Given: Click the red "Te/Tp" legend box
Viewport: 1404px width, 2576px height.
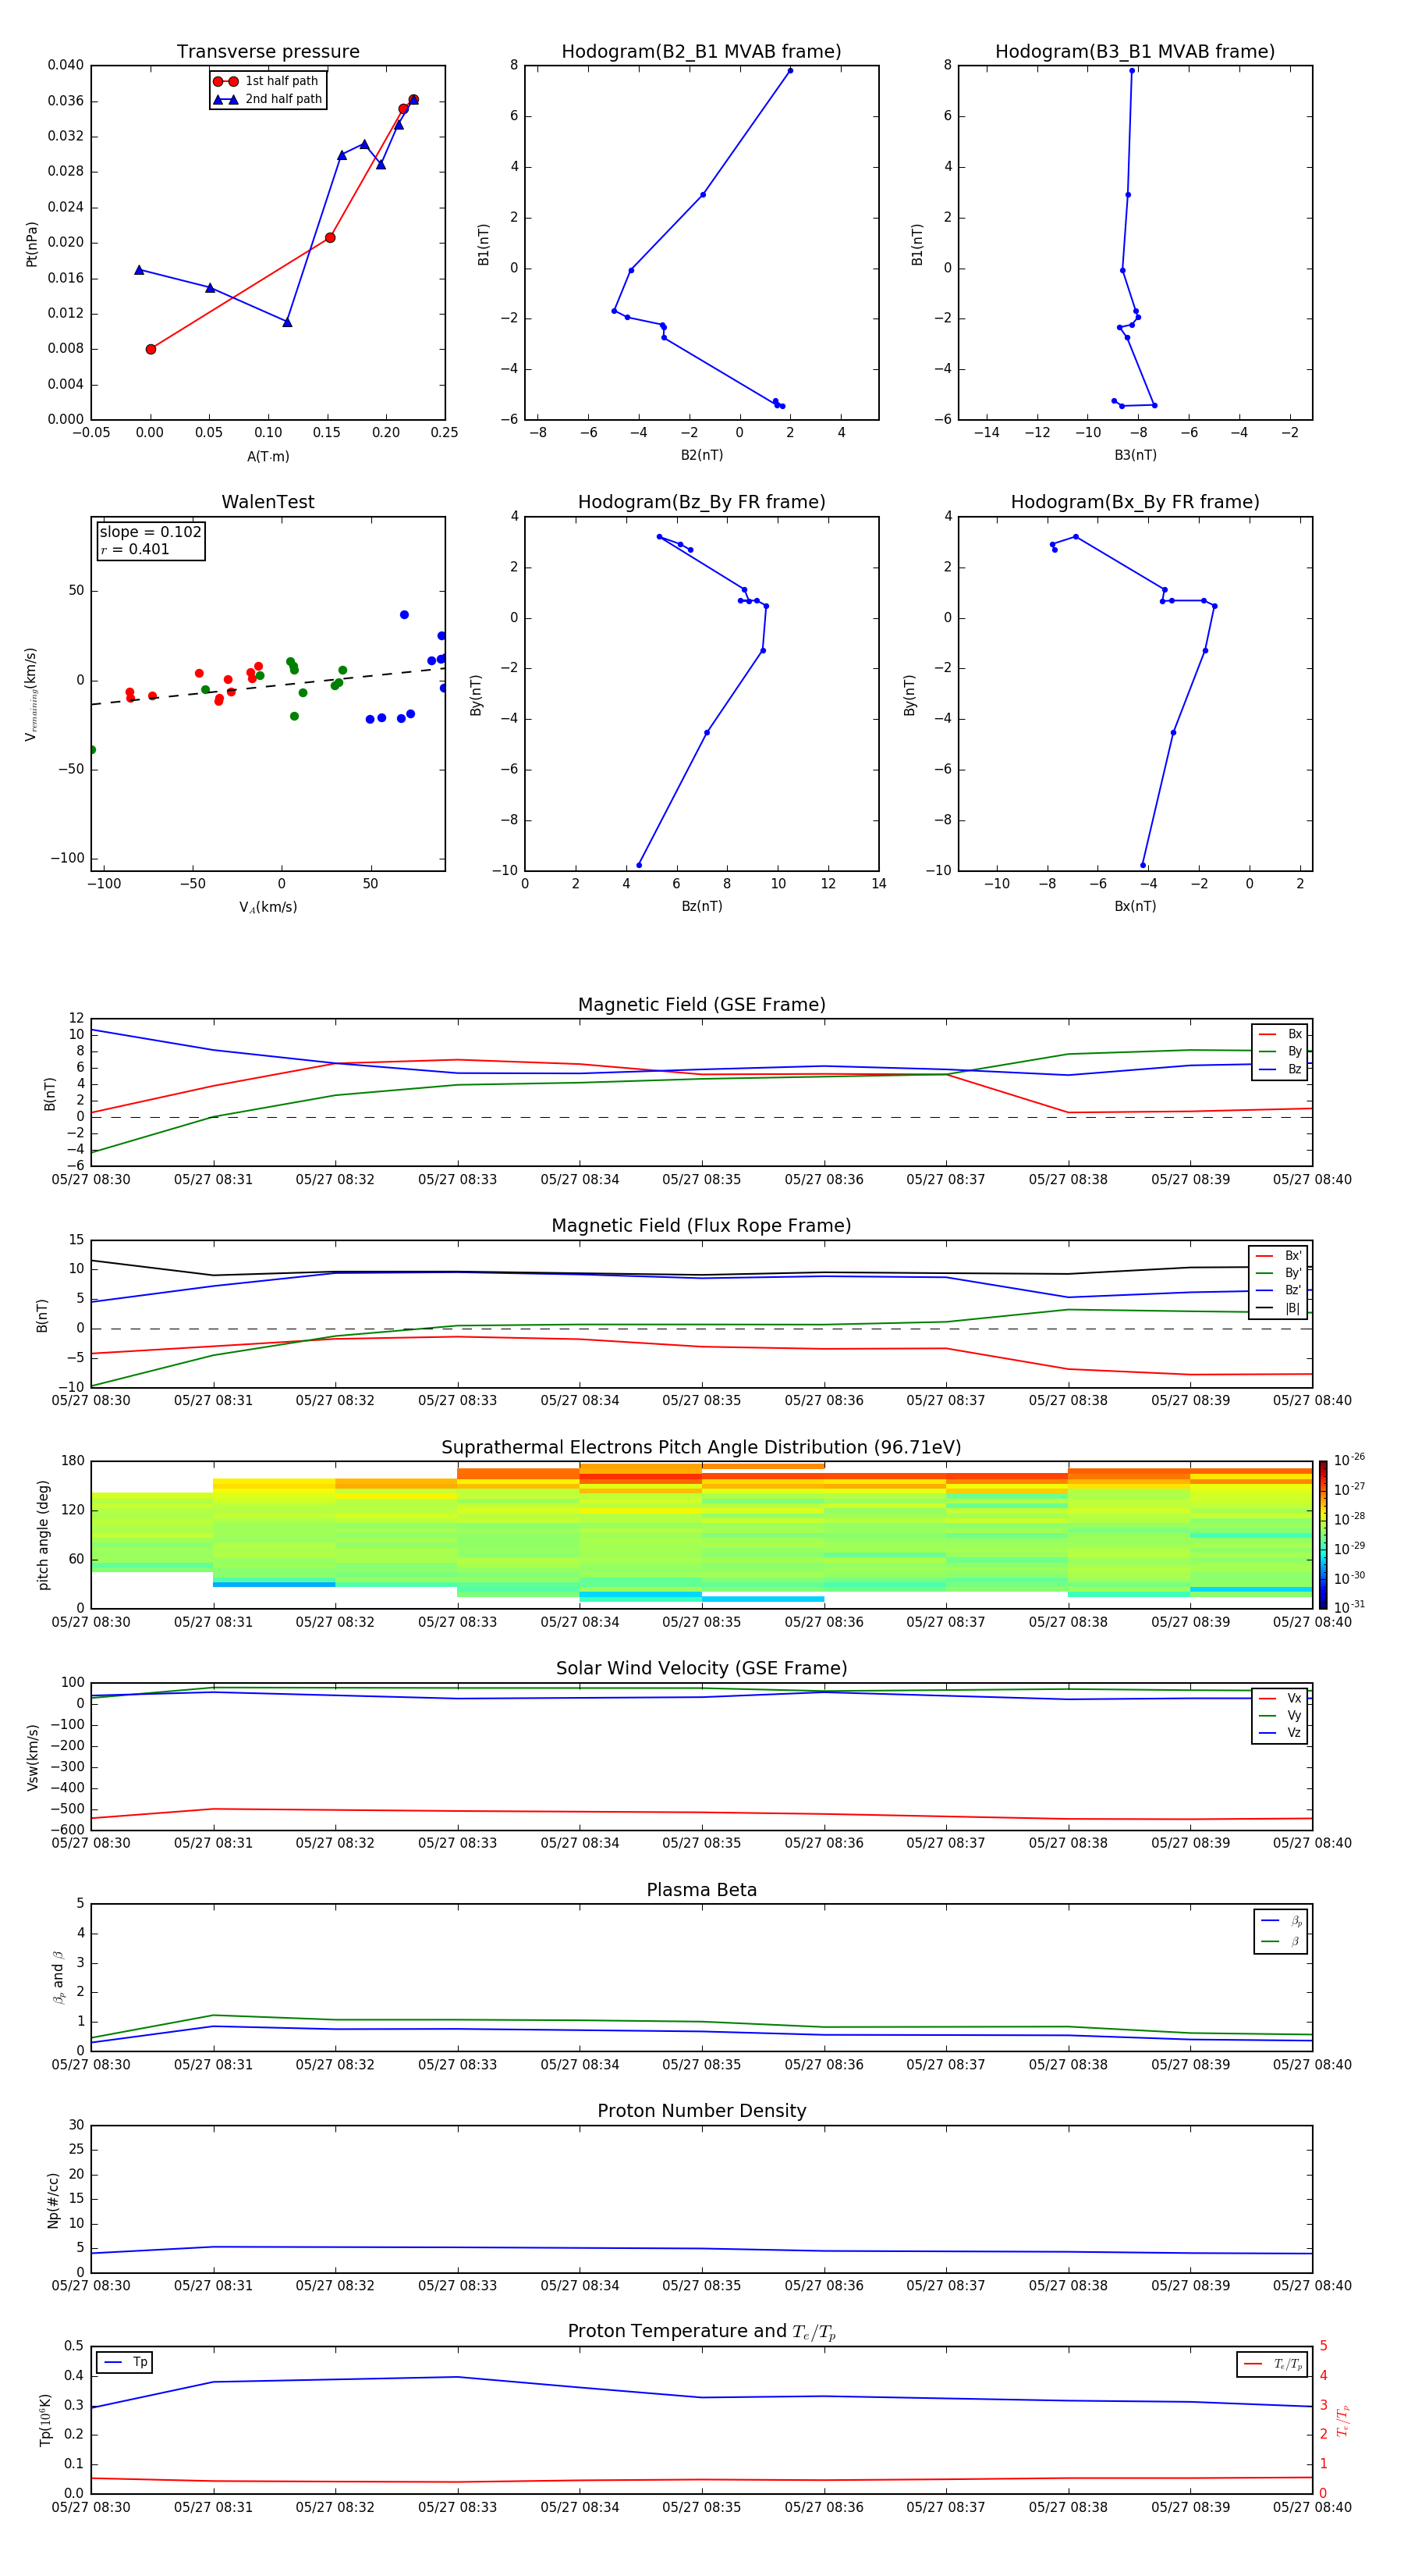Looking at the screenshot, I should (x=1272, y=2364).
